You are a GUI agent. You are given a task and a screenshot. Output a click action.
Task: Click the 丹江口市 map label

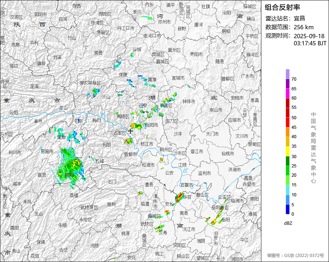[125, 28]
